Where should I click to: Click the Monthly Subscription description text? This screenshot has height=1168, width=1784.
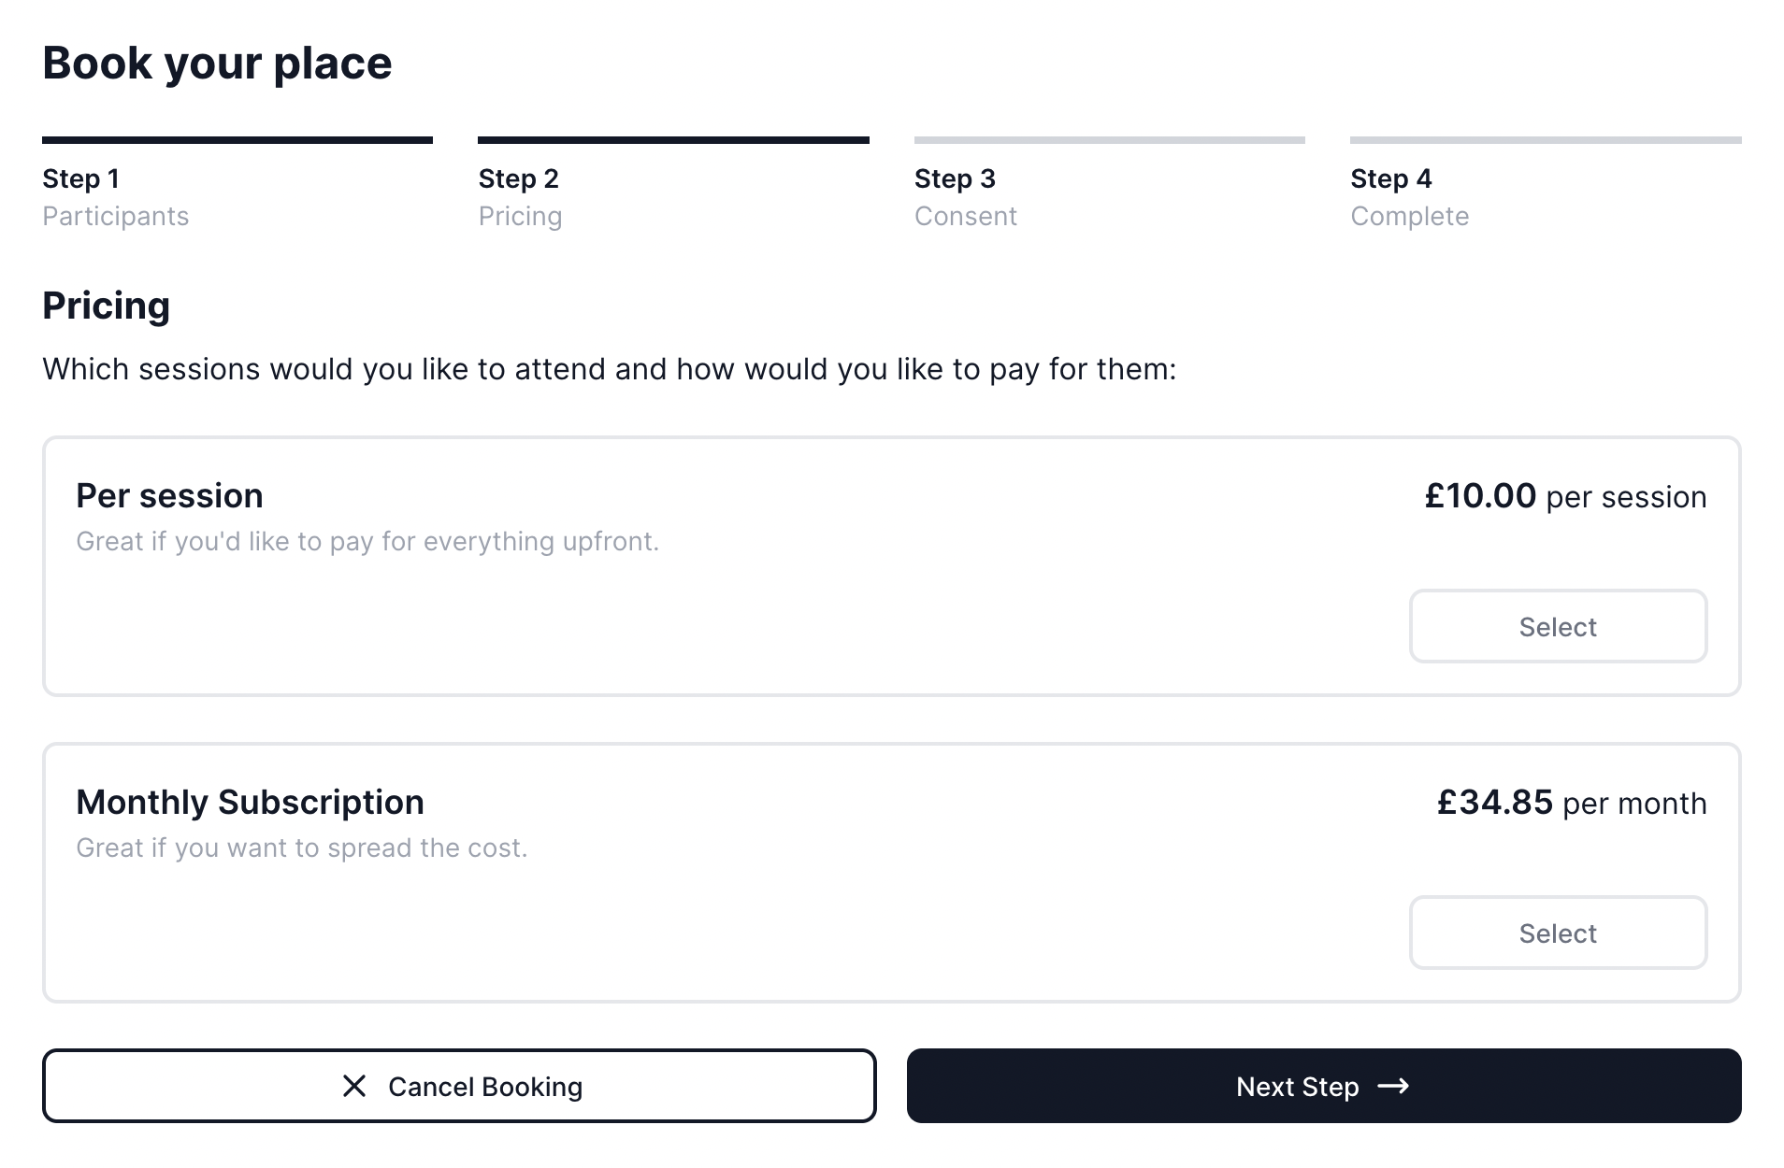[301, 848]
